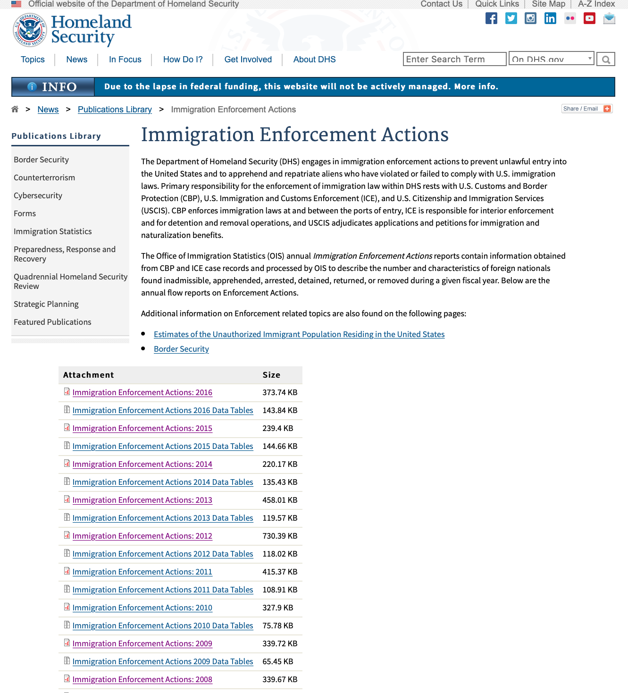Click in the Enter Search Term field

tap(454, 59)
